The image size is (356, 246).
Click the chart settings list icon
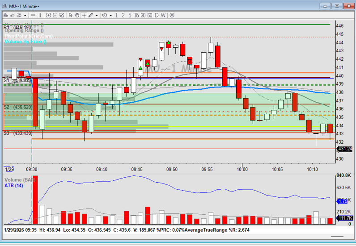point(19,15)
